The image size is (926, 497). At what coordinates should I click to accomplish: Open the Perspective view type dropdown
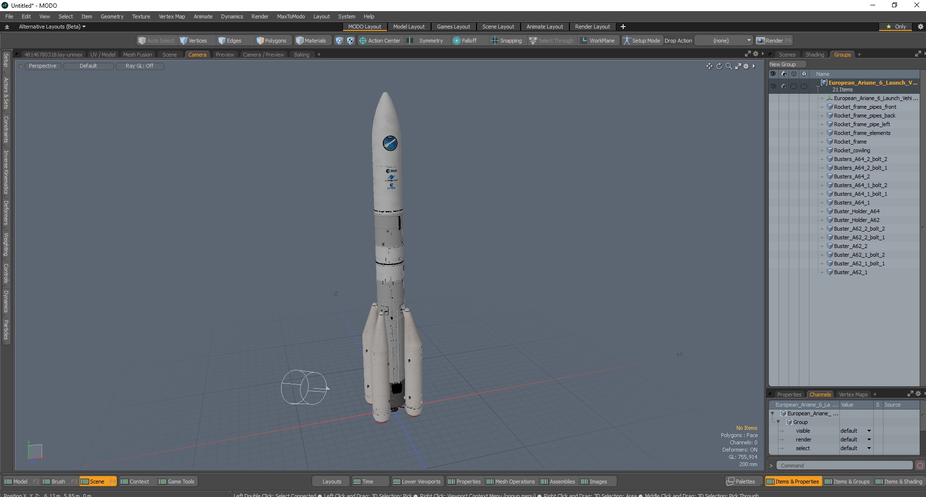pyautogui.click(x=43, y=66)
